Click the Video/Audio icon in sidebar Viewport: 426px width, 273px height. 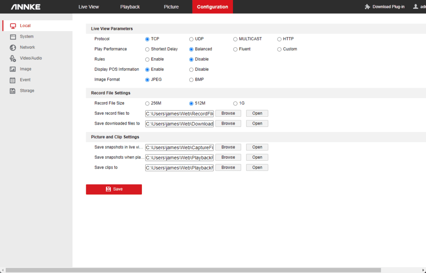[x=13, y=59]
